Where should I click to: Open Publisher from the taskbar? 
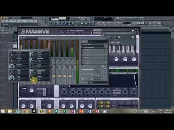(x=57, y=111)
